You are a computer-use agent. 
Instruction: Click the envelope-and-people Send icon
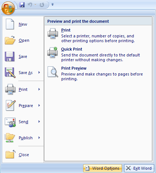(x=10, y=122)
